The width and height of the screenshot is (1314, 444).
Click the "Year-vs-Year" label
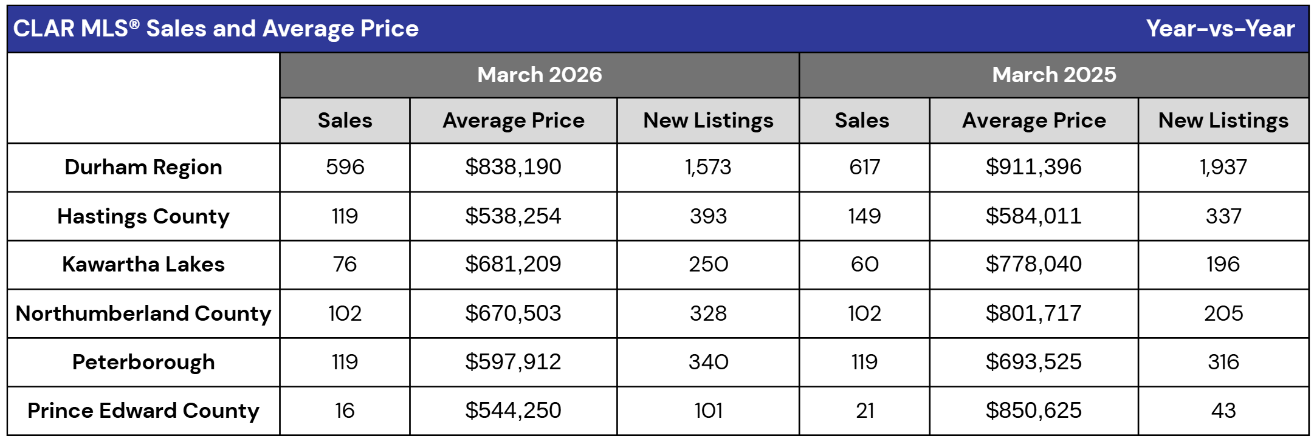coord(1220,29)
